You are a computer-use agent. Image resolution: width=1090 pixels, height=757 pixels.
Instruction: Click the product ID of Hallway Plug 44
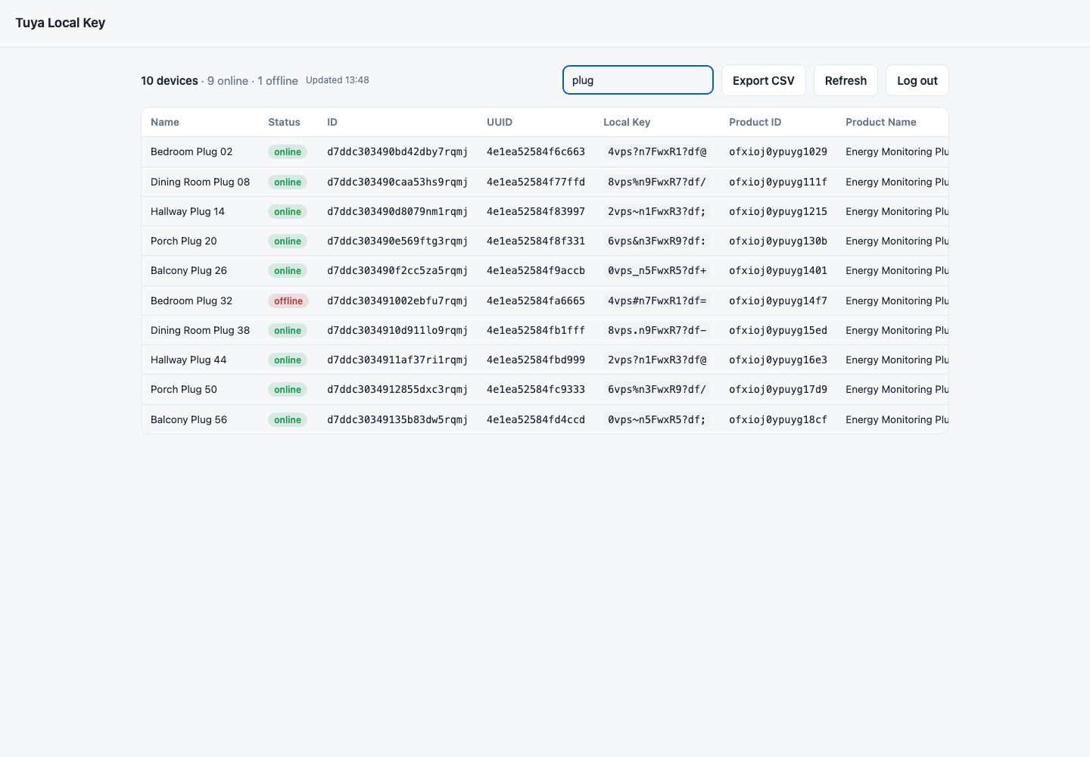point(778,360)
